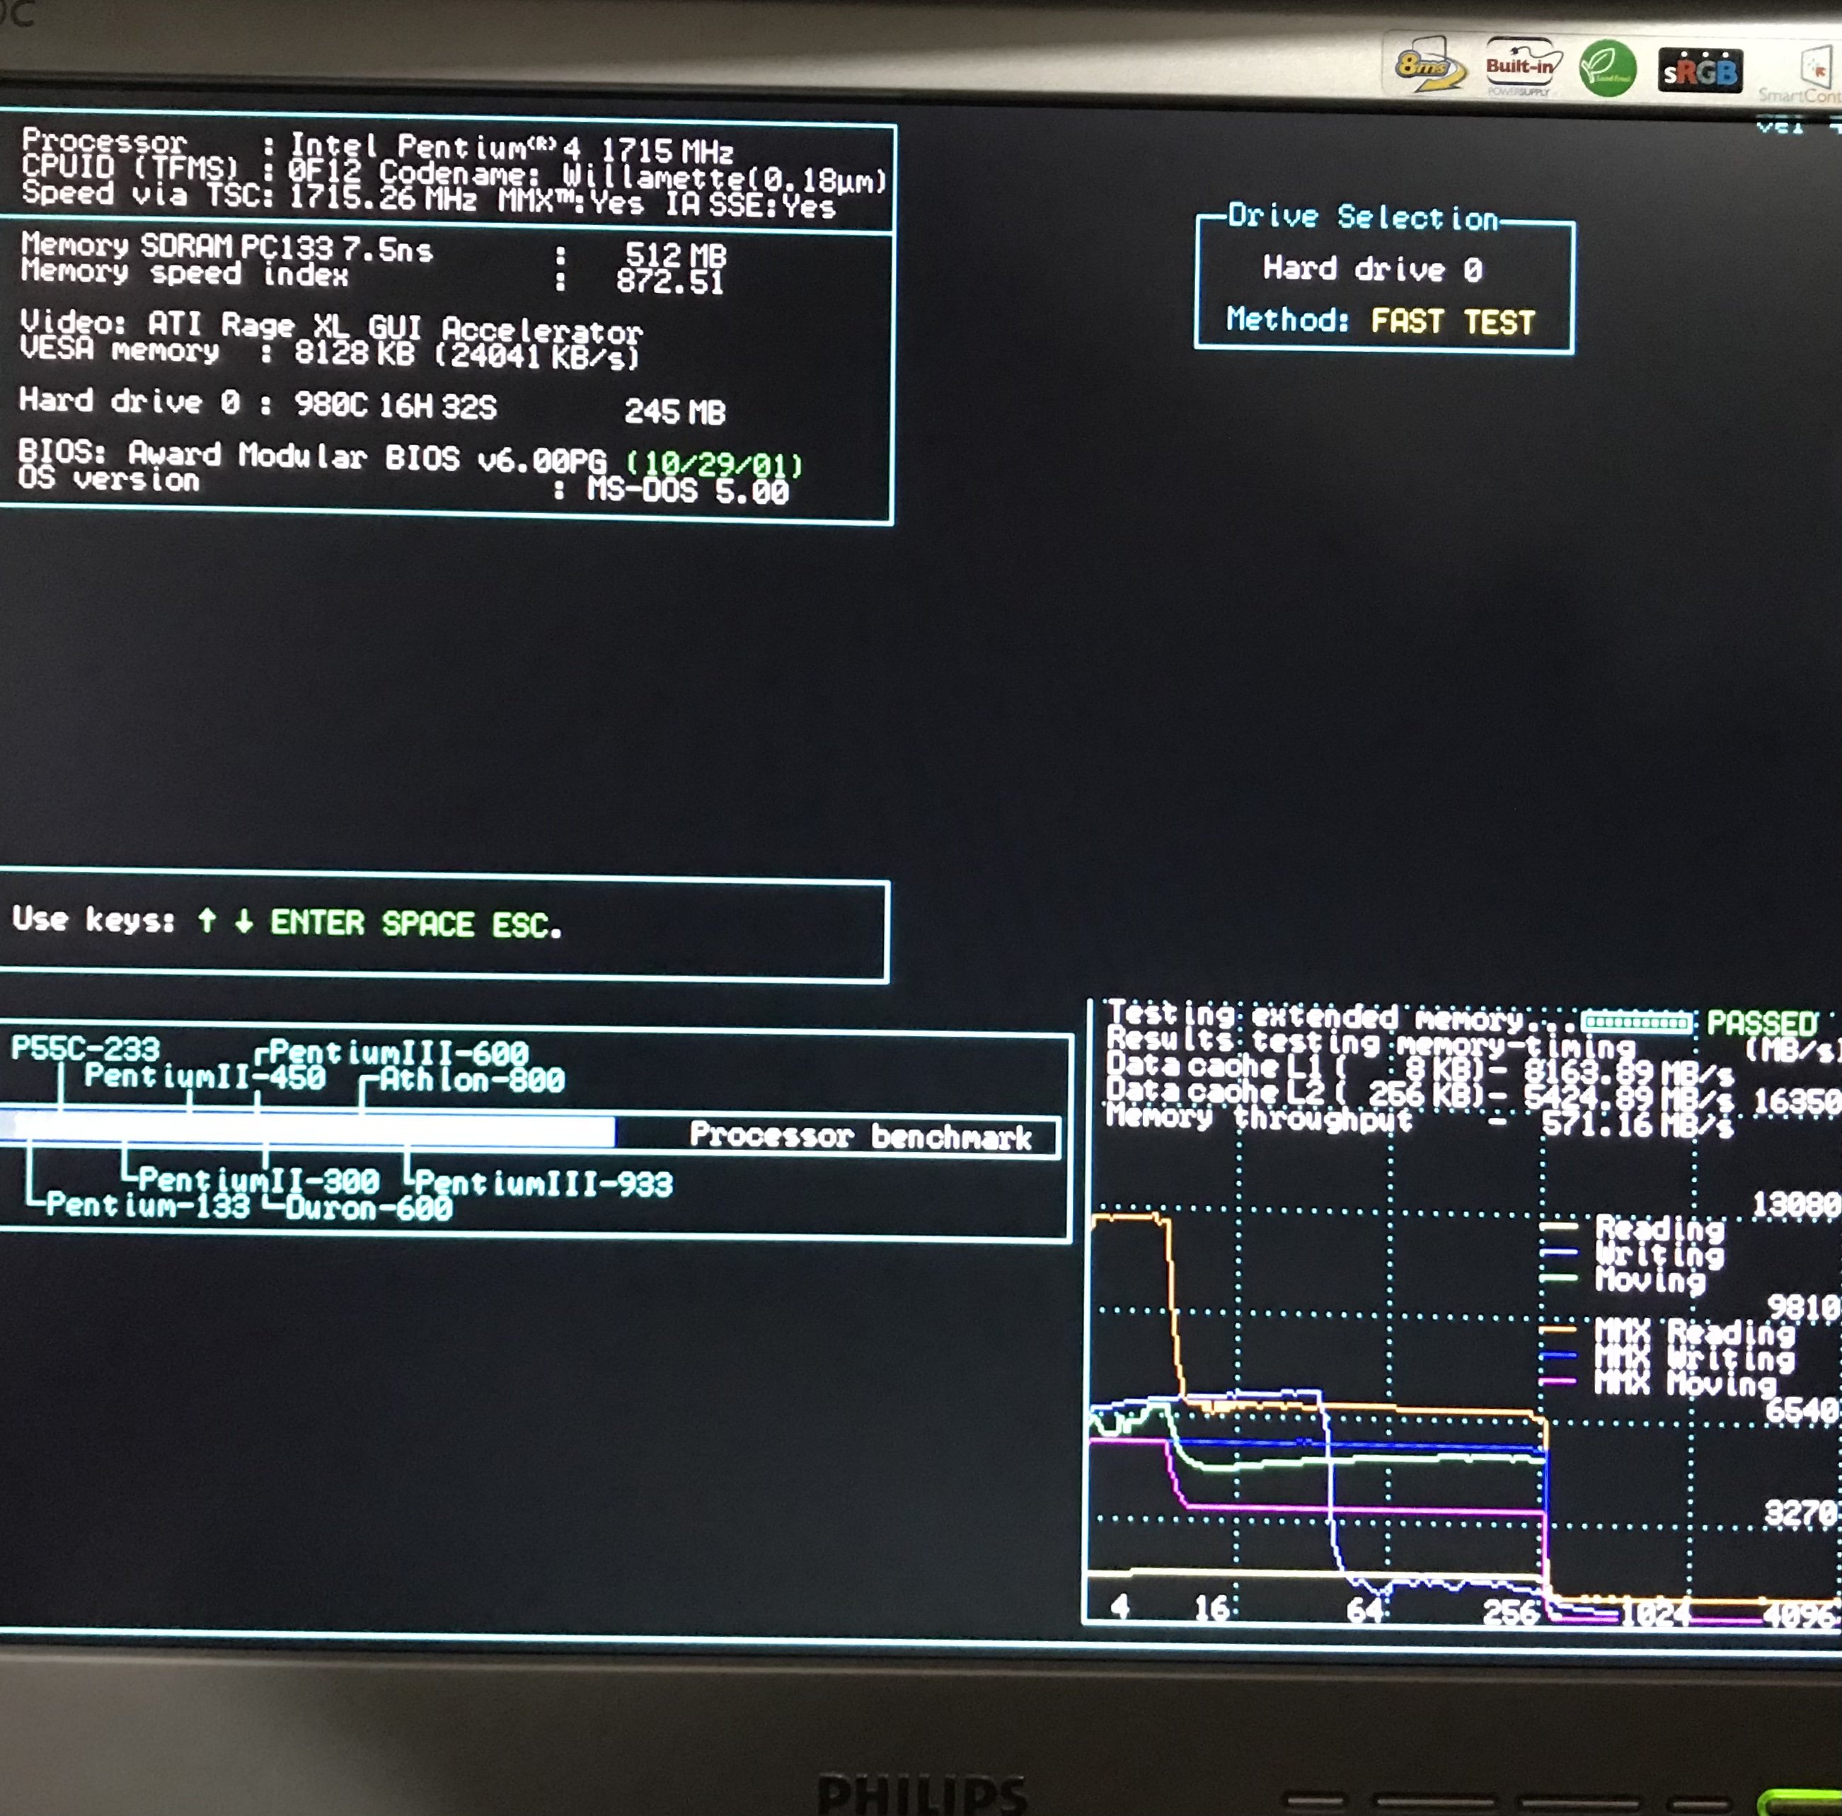Click the PentiumIII-933 benchmark marker label
The height and width of the screenshot is (1816, 1842).
click(543, 1184)
